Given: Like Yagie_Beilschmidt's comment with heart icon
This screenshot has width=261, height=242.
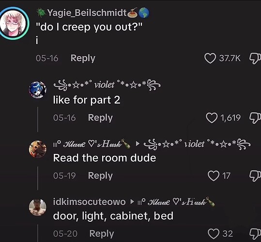Looking at the screenshot, I should tap(210, 59).
